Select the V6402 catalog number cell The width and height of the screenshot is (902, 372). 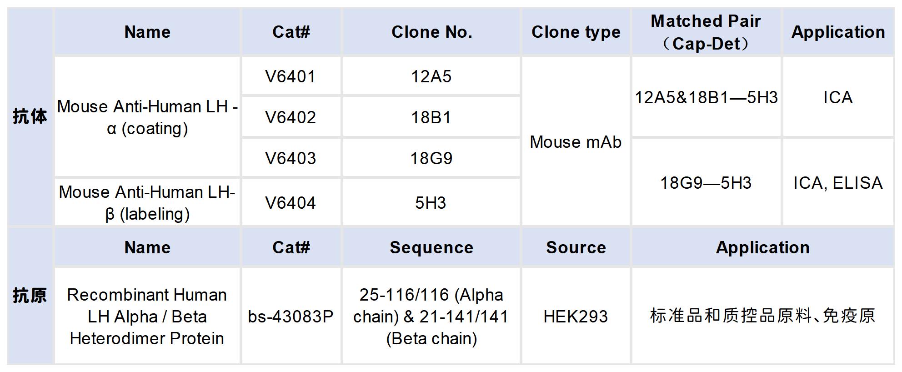click(x=291, y=117)
